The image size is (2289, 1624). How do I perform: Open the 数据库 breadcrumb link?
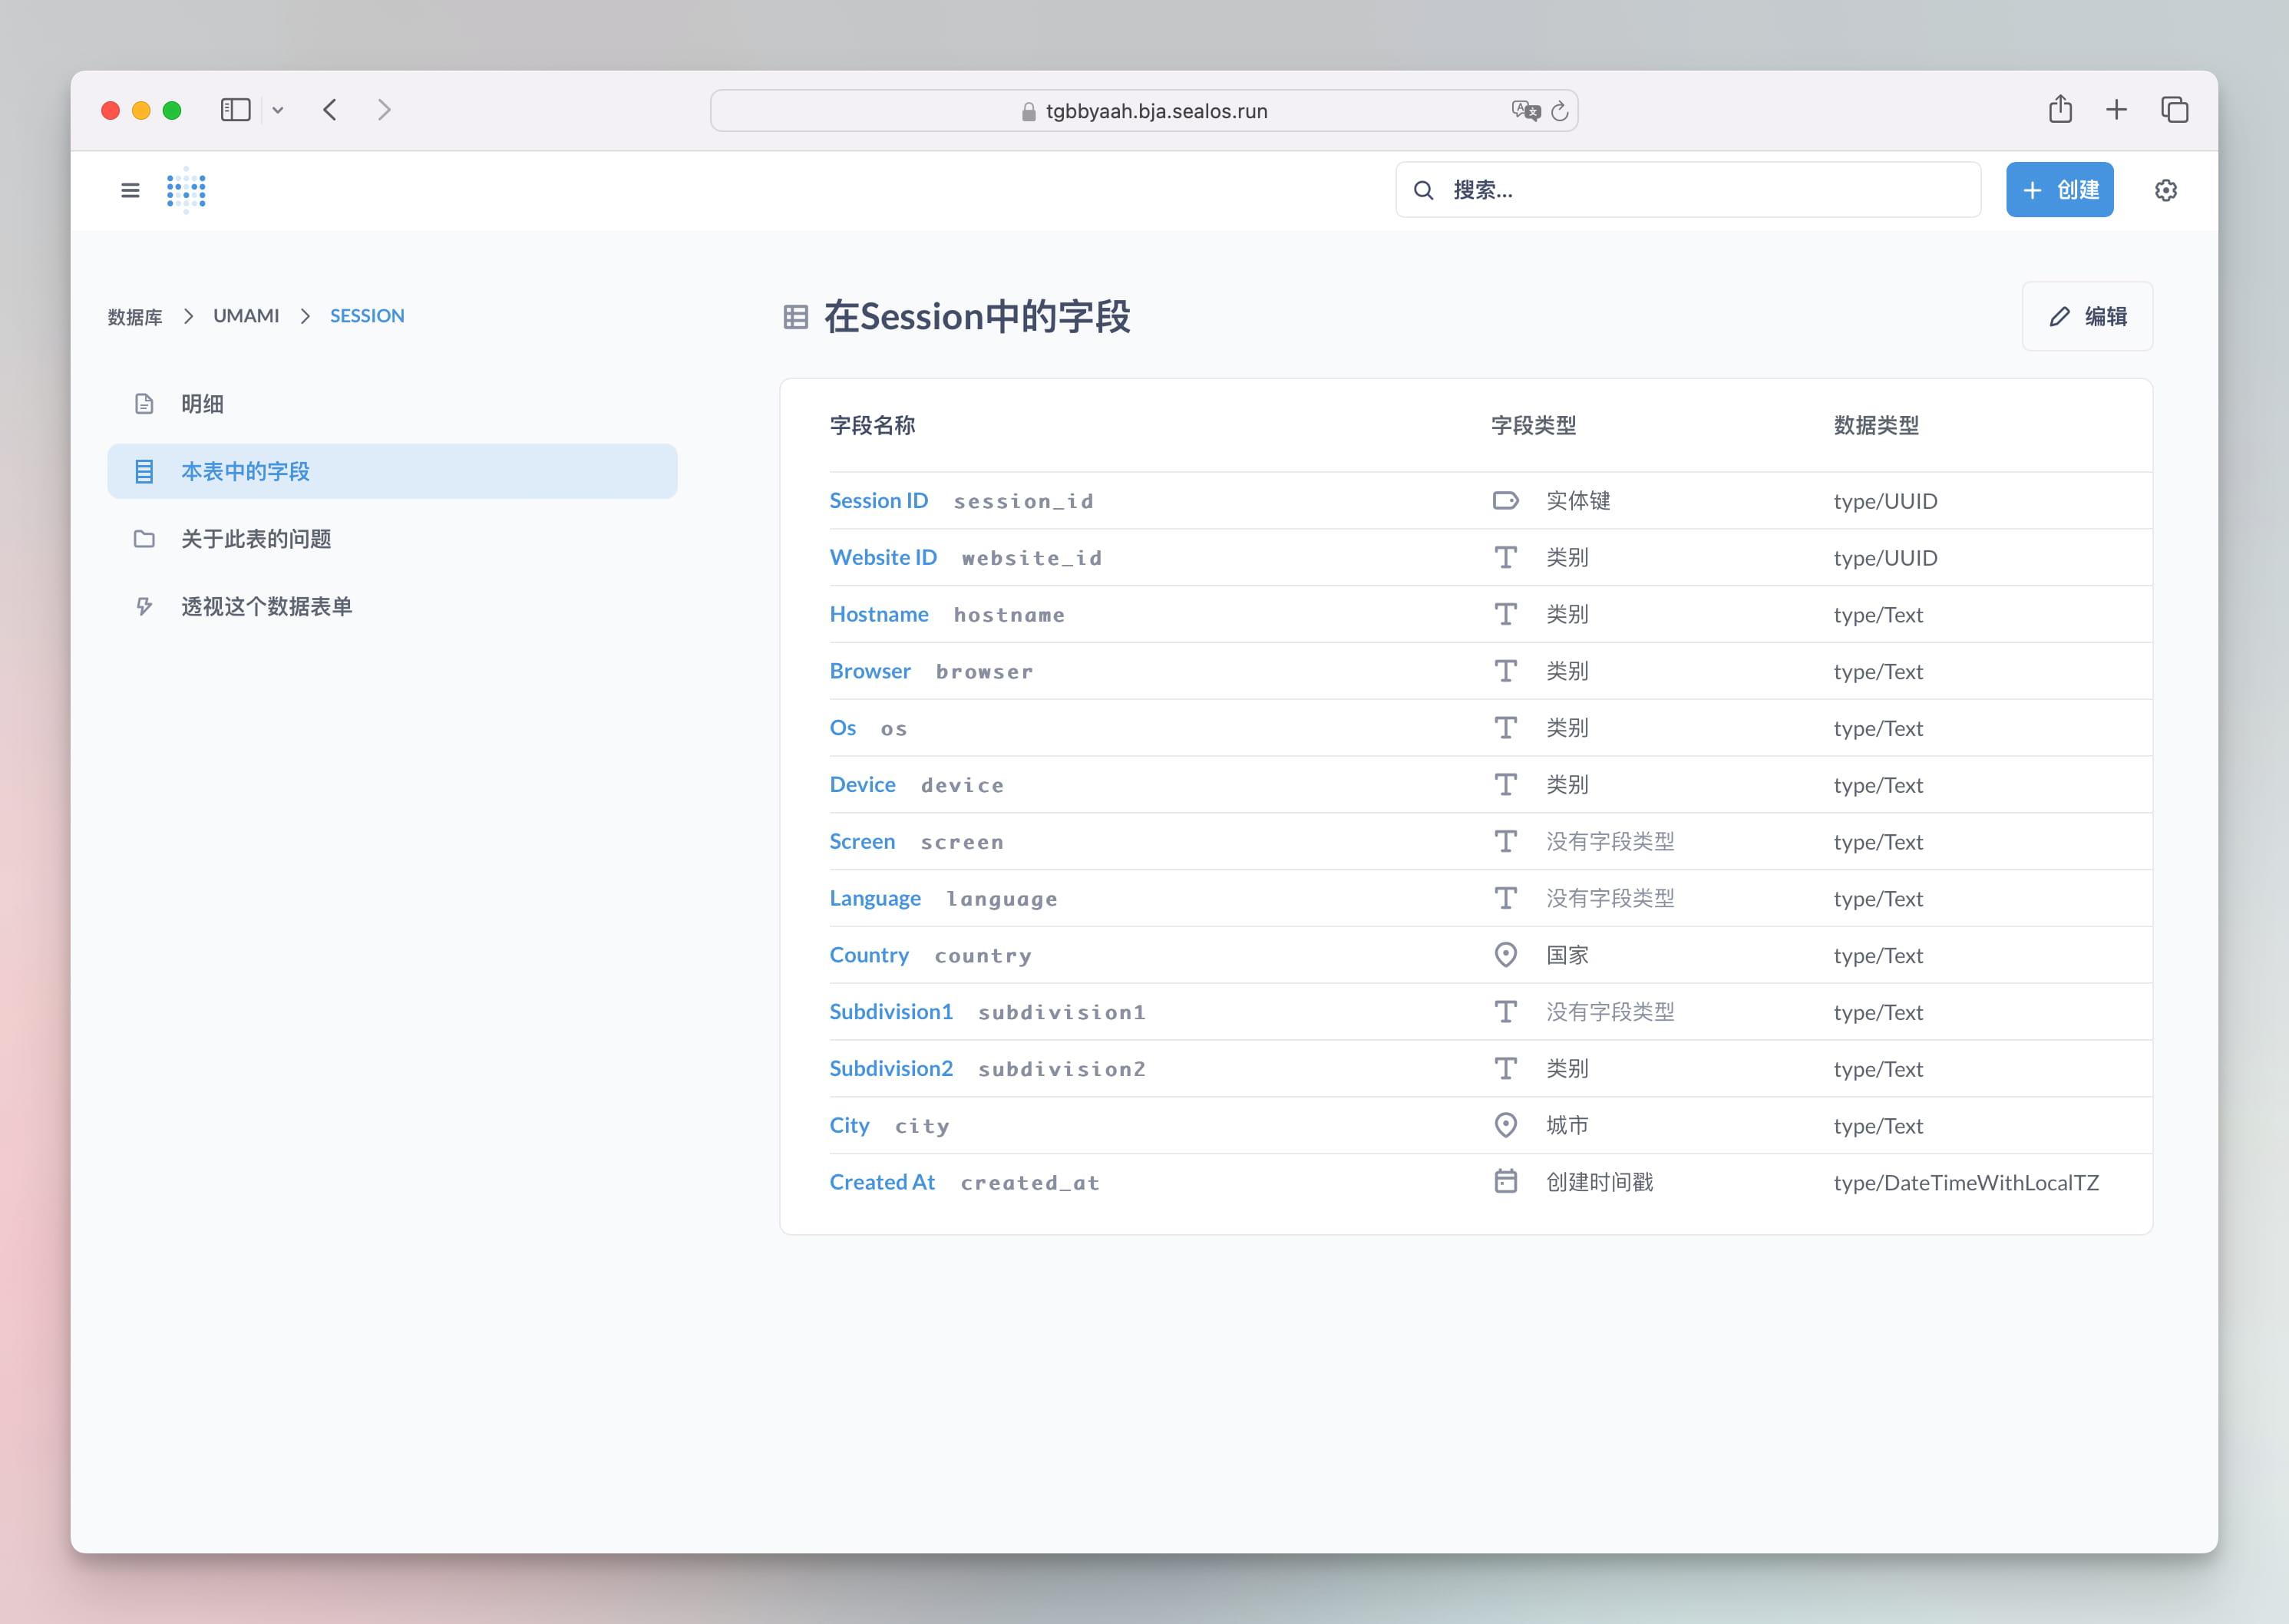pyautogui.click(x=134, y=315)
